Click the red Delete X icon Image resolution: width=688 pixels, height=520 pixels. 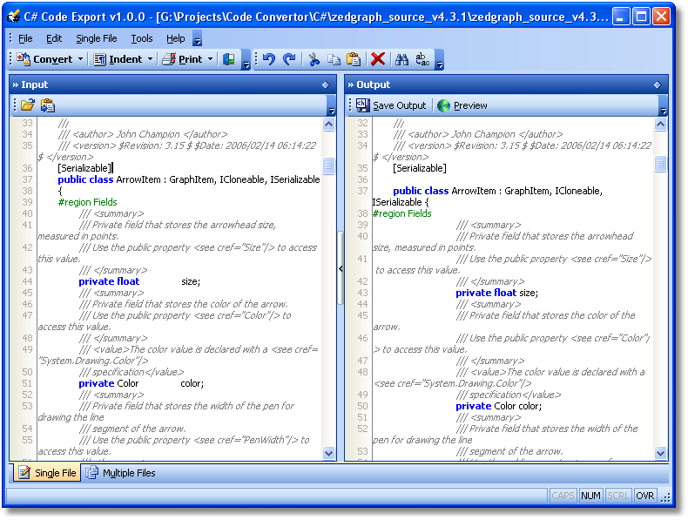point(378,59)
